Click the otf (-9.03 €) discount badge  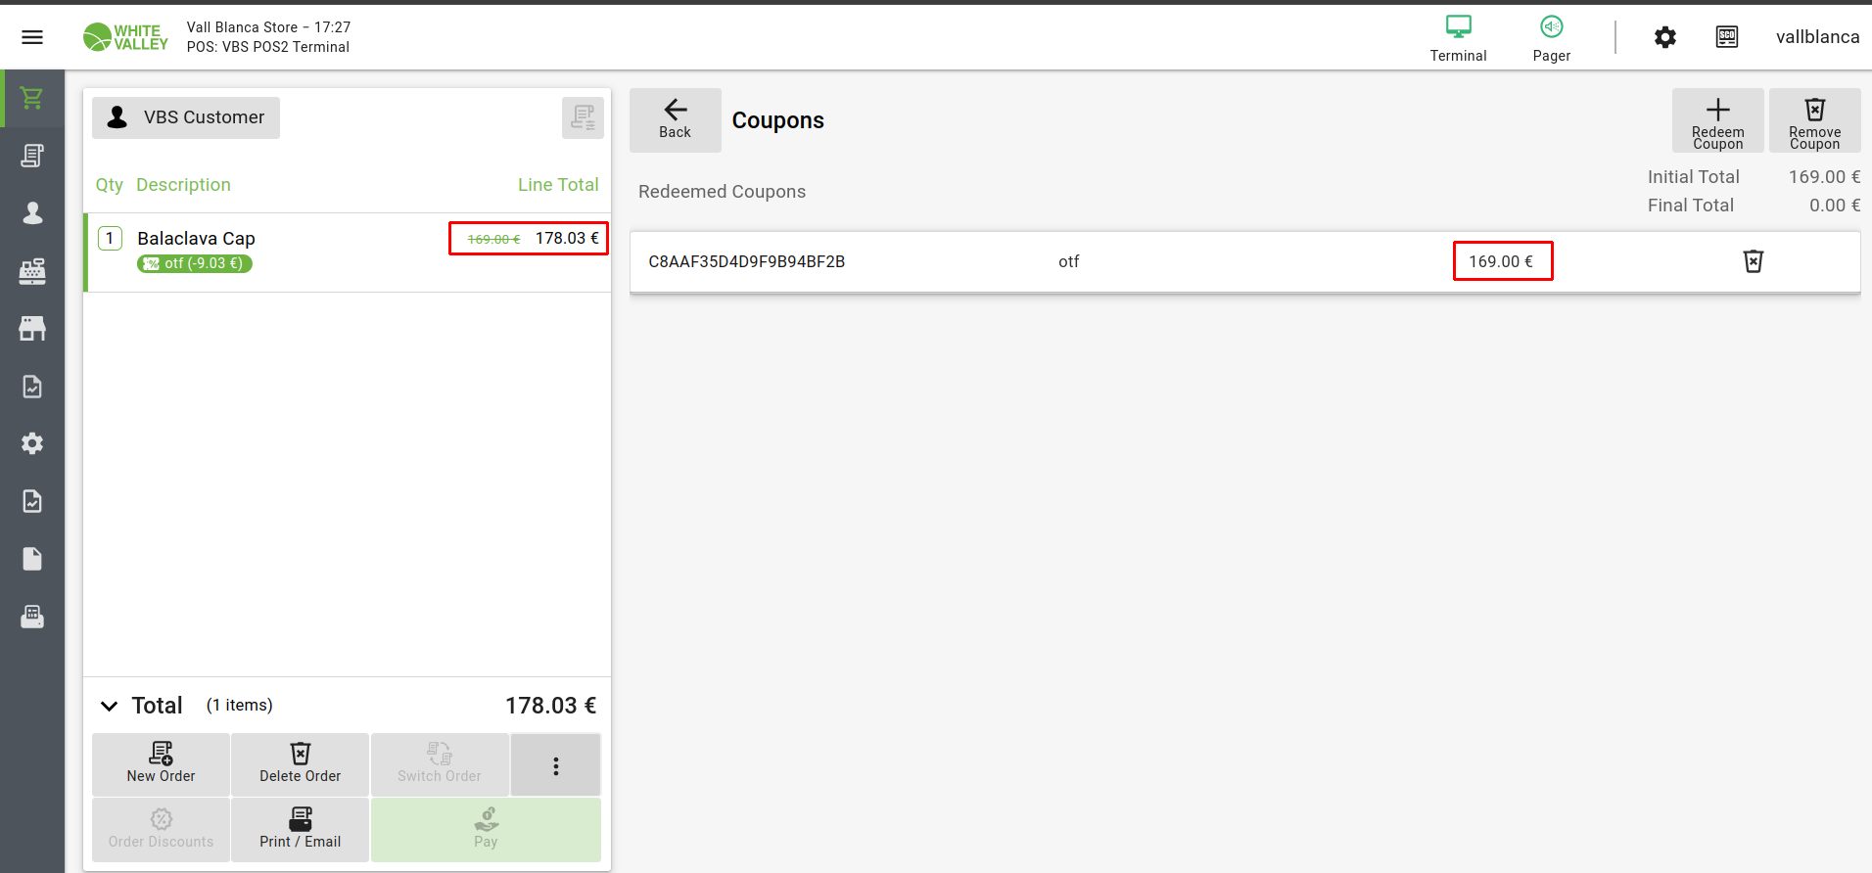click(x=195, y=263)
